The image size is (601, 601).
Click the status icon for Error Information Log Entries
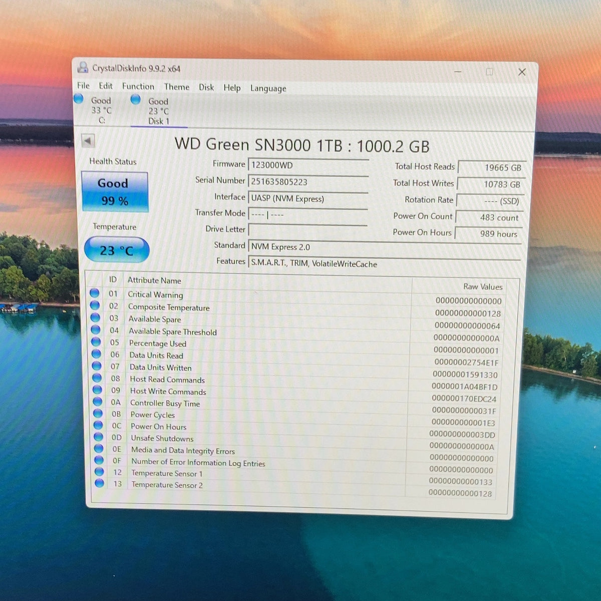[99, 460]
